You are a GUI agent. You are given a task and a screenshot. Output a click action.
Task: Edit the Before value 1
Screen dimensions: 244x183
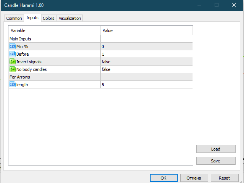click(x=146, y=54)
